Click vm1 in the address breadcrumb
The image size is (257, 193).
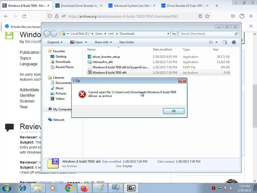(x=111, y=34)
